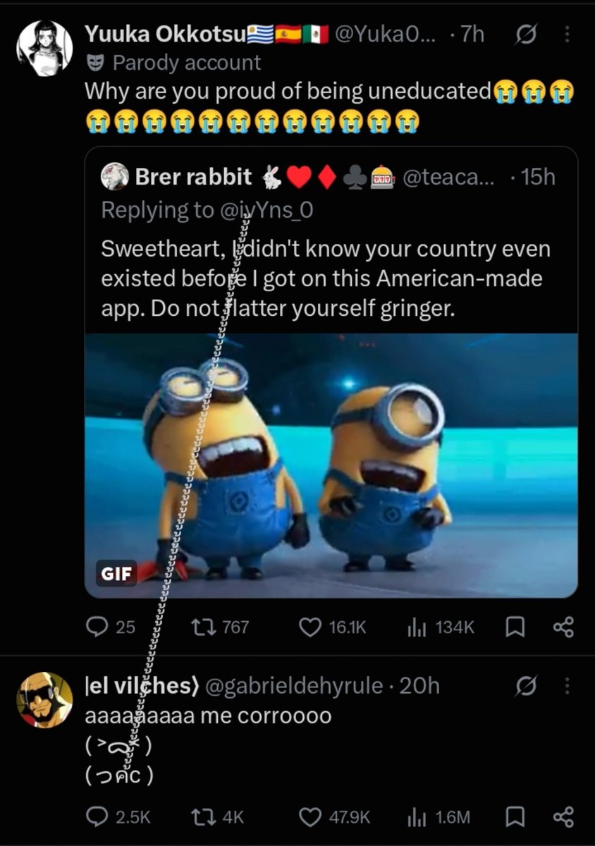Retweet el vilches post with 4K reposts

coord(203,816)
